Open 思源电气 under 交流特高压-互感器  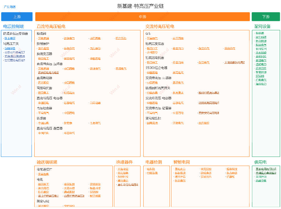point(178,83)
